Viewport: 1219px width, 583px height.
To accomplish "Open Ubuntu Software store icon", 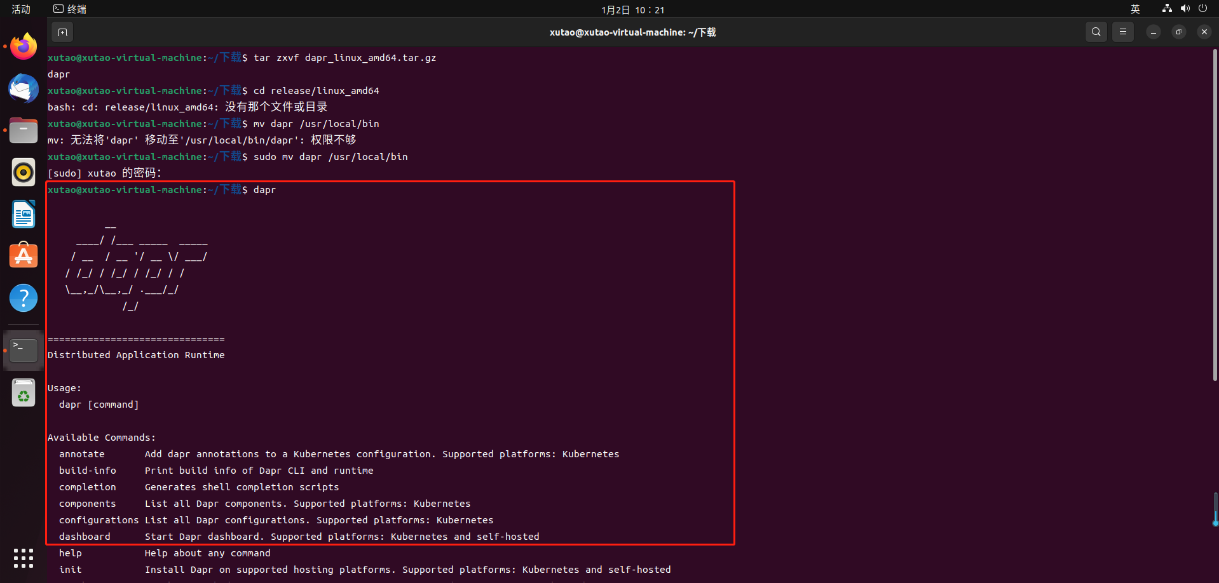I will point(24,256).
